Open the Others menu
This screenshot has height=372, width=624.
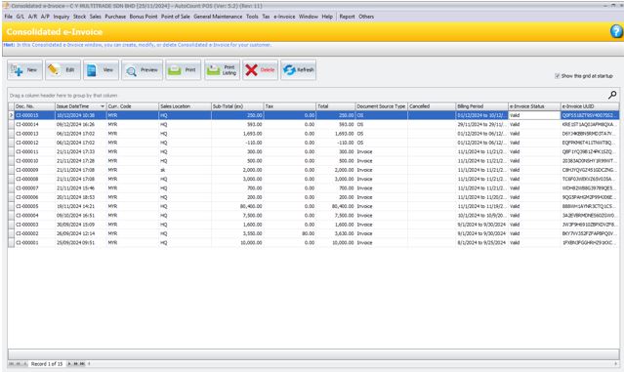pos(366,17)
